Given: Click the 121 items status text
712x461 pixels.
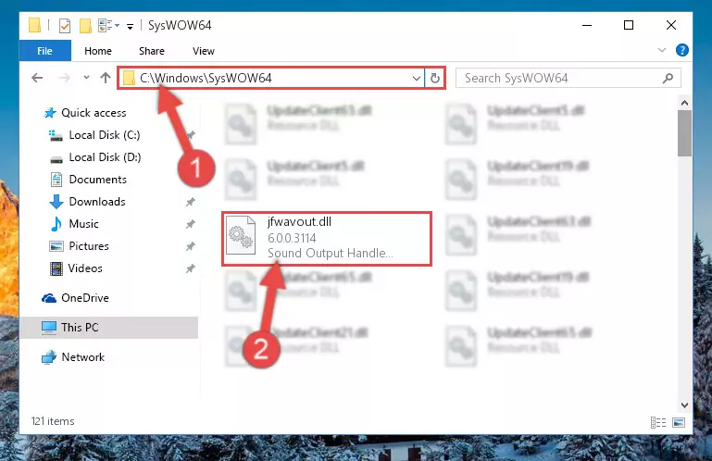Looking at the screenshot, I should click(53, 421).
